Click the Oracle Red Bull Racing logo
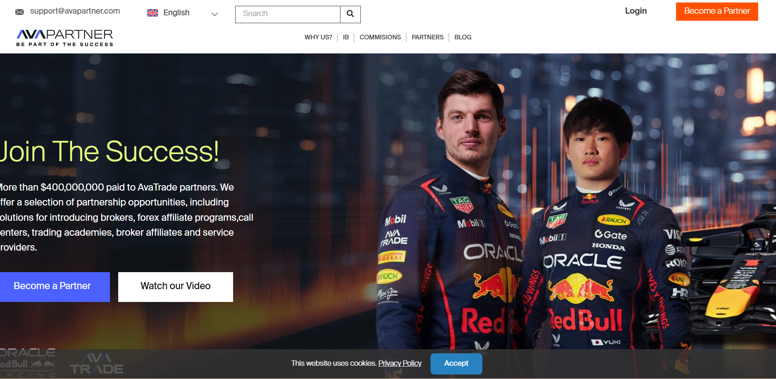Screen dimensions: 776x379 (28, 363)
